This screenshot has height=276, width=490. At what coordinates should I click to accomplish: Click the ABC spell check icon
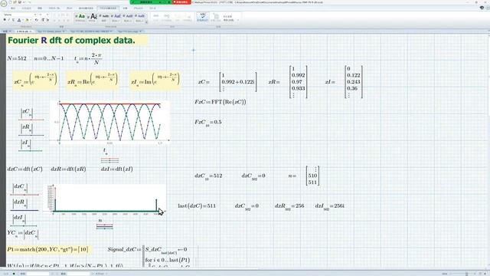202,17
